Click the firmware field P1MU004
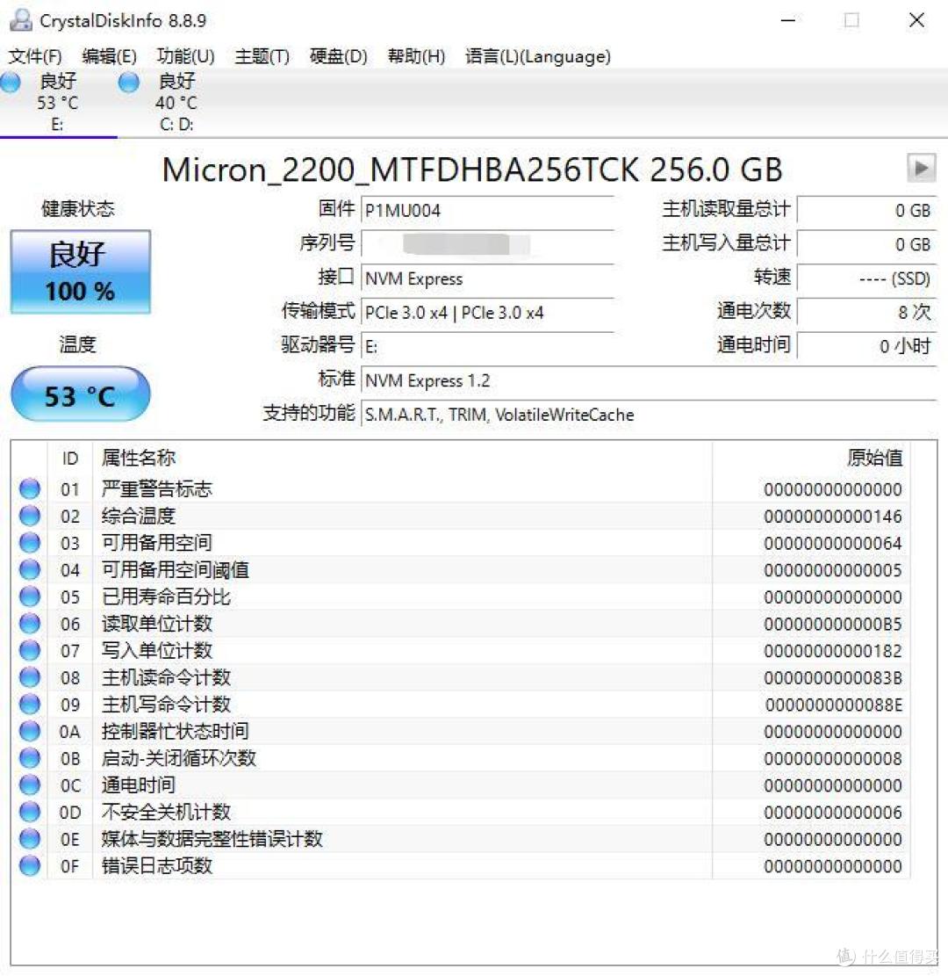 point(488,210)
